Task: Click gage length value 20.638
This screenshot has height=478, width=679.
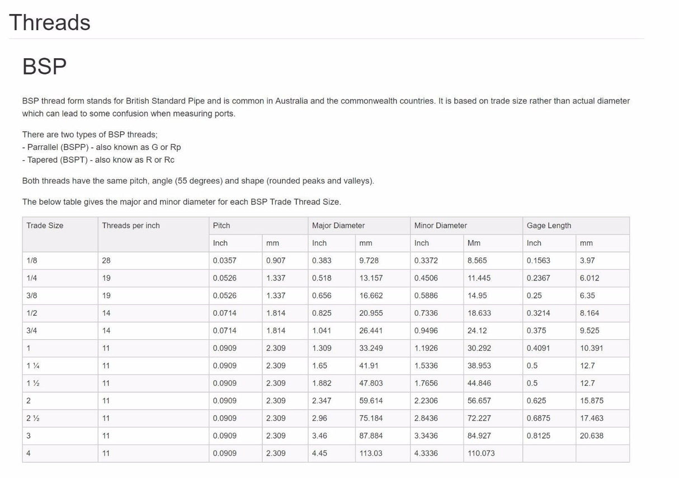Action: point(591,435)
